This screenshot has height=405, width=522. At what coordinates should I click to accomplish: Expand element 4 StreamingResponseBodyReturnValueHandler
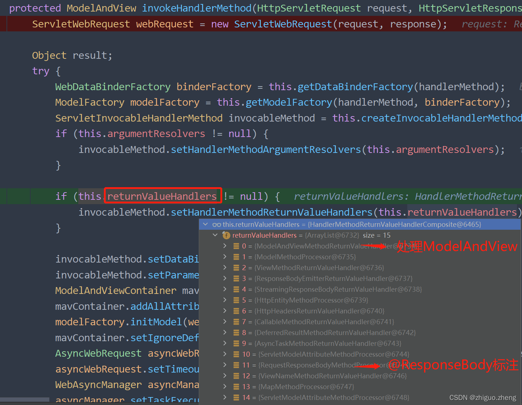click(225, 289)
